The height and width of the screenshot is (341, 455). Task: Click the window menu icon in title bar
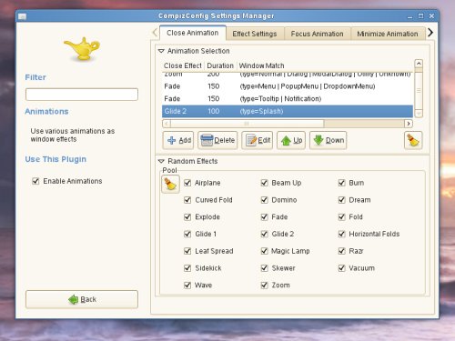click(22, 16)
